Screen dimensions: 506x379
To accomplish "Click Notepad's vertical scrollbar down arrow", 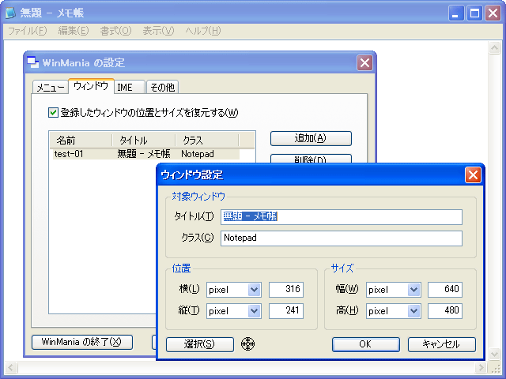I will [494, 354].
